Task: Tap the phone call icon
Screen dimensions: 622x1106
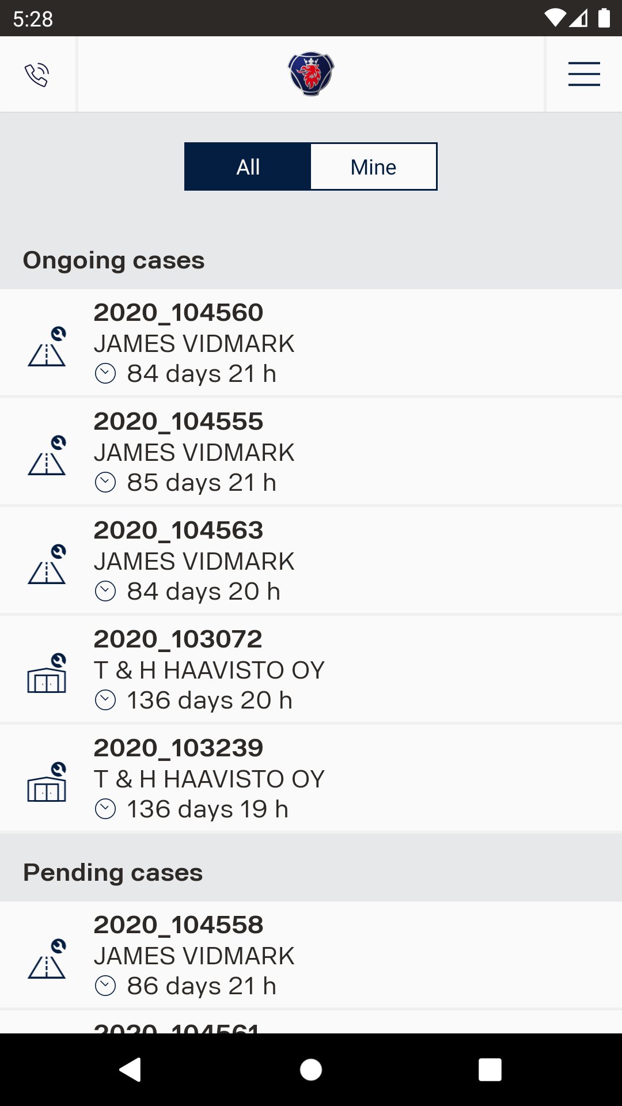Action: pyautogui.click(x=37, y=75)
